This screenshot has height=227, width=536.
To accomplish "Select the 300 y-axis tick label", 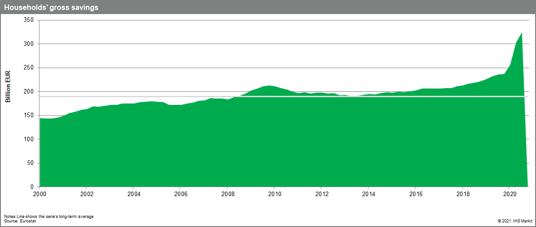I will point(29,44).
